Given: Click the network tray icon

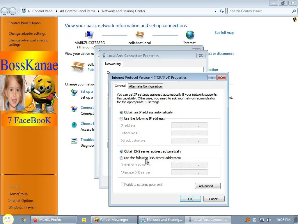Looking at the screenshot, I should tap(262, 220).
